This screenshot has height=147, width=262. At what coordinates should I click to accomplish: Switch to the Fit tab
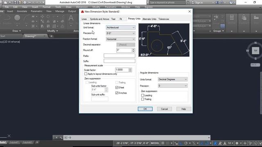pyautogui.click(x=121, y=19)
